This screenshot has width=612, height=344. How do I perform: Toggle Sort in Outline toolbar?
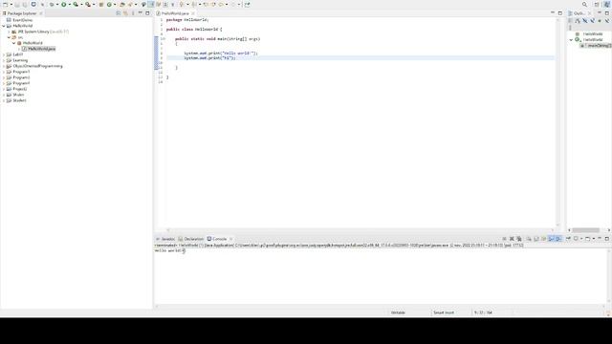pos(578,21)
